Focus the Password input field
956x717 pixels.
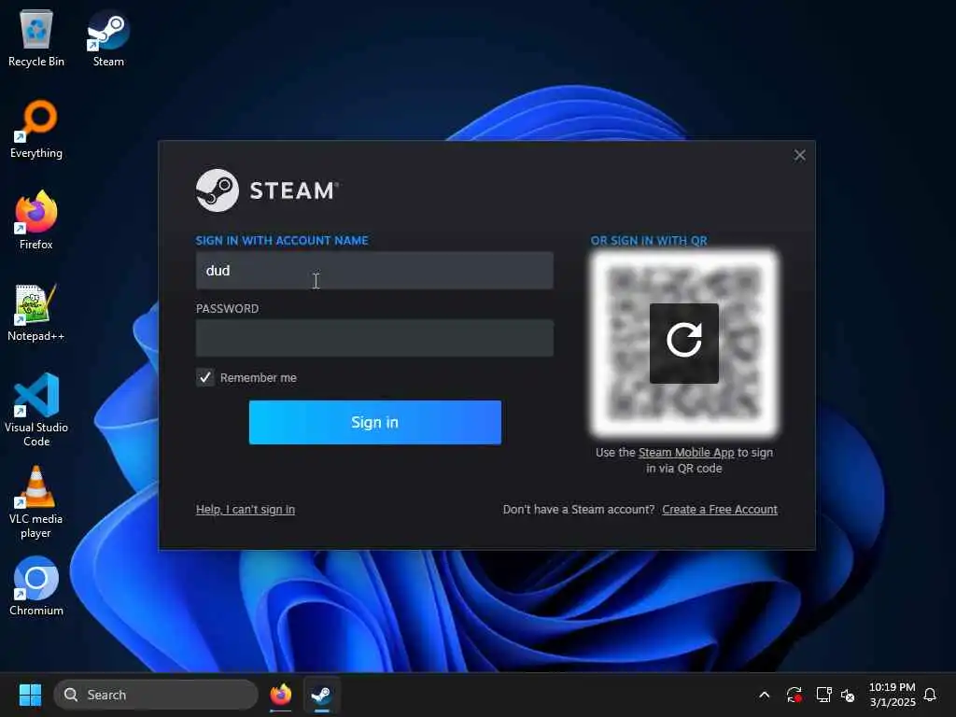pos(374,338)
